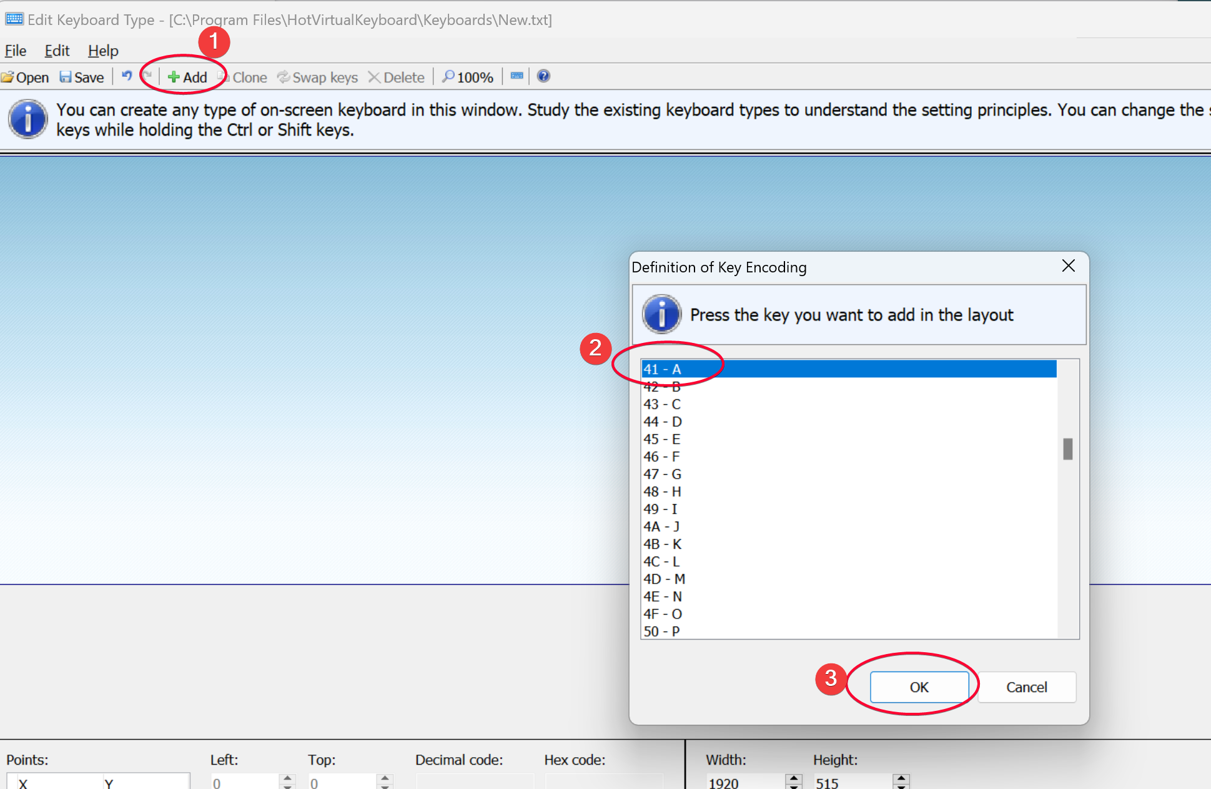Select key code 46 - F

pos(849,457)
